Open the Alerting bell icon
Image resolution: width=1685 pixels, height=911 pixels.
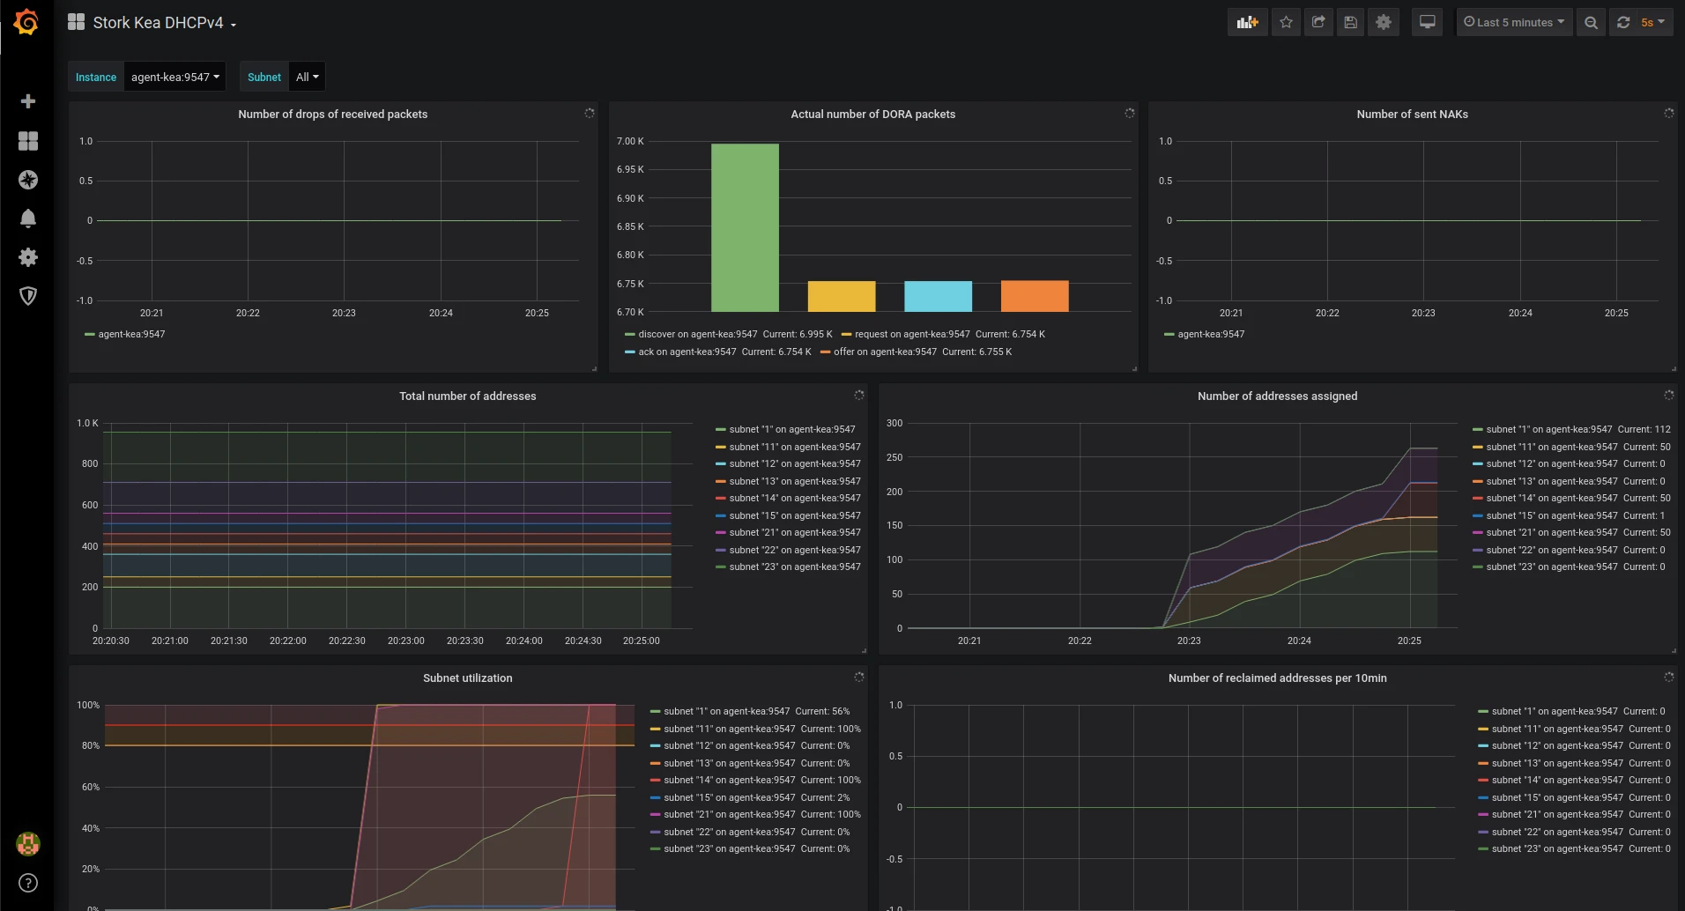(x=28, y=218)
